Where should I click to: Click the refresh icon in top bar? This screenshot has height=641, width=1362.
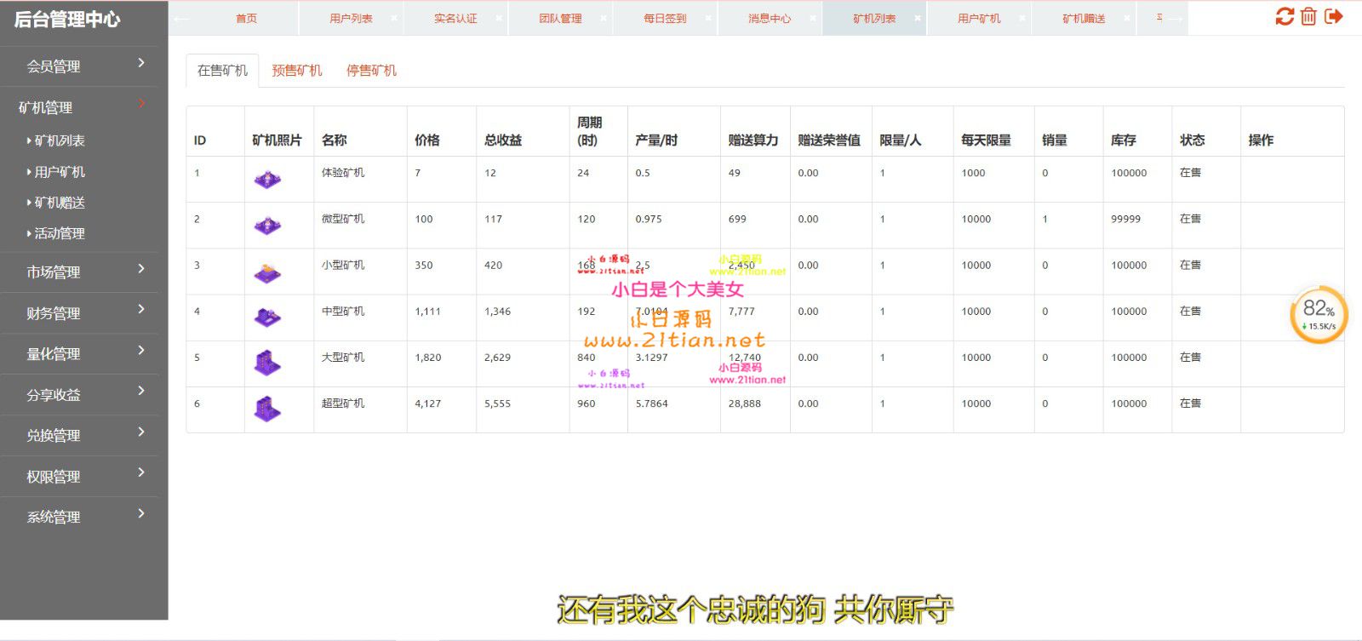[1285, 16]
